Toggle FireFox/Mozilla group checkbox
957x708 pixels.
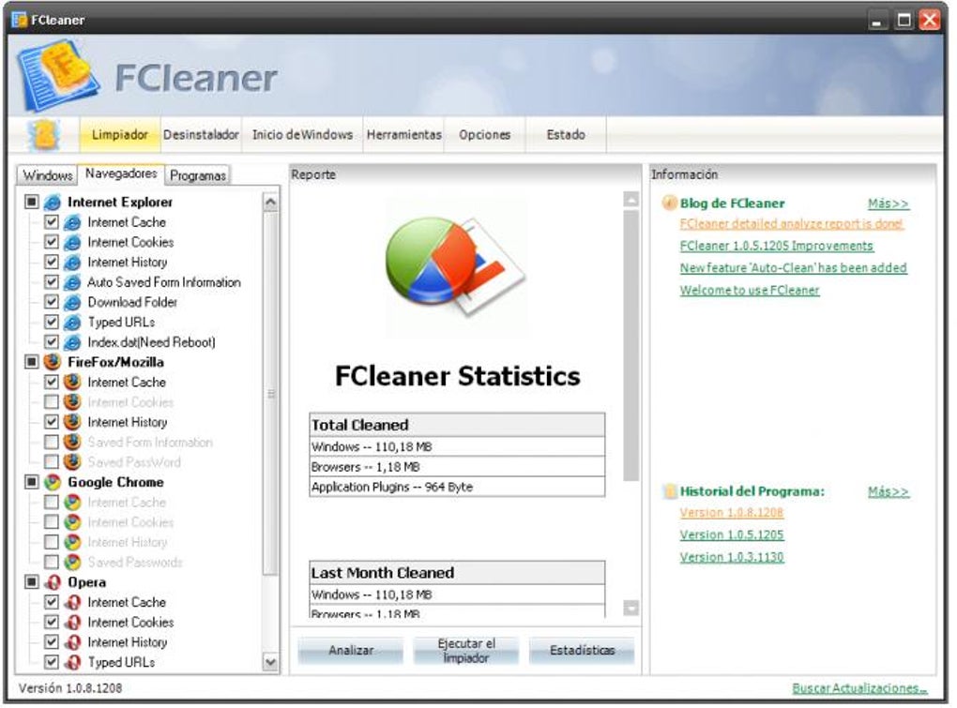[32, 362]
